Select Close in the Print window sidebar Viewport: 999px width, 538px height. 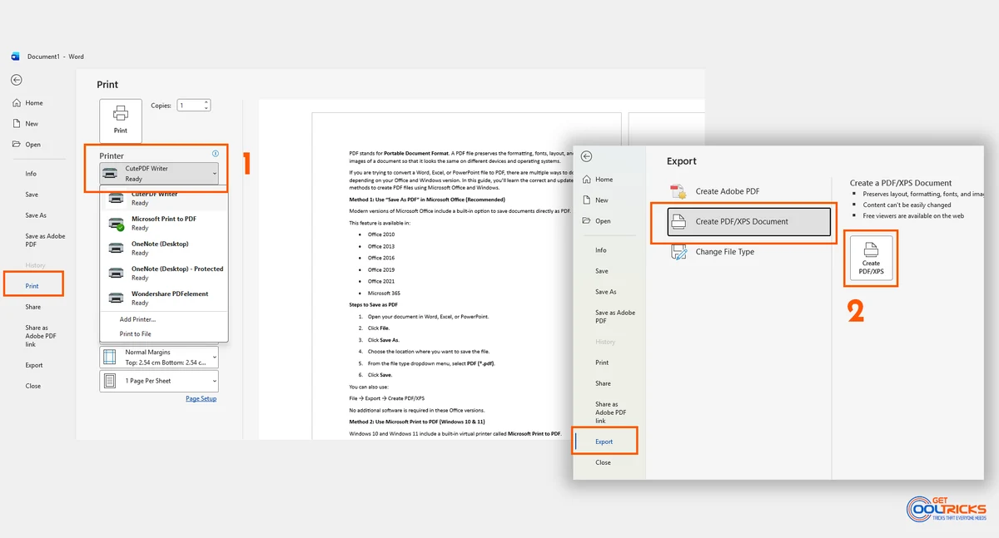pos(33,386)
